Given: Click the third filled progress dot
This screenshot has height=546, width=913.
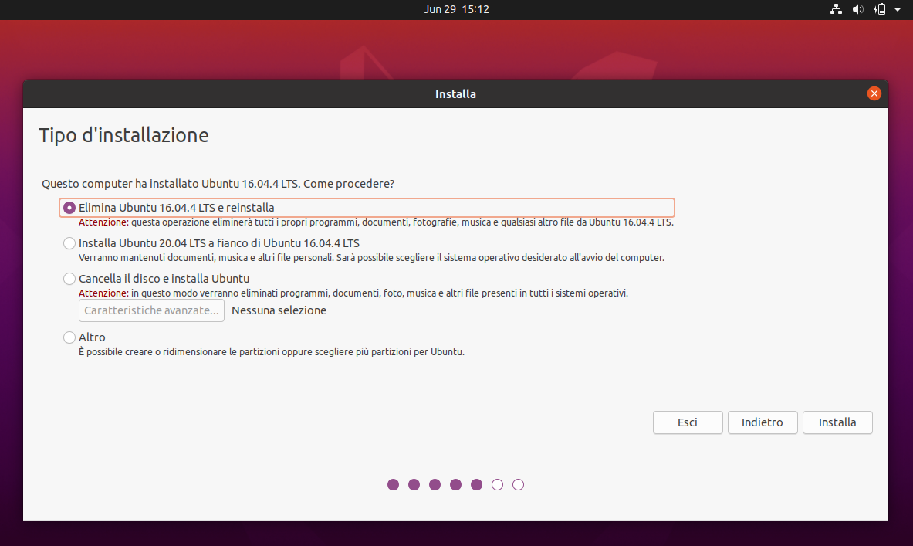Looking at the screenshot, I should point(435,485).
